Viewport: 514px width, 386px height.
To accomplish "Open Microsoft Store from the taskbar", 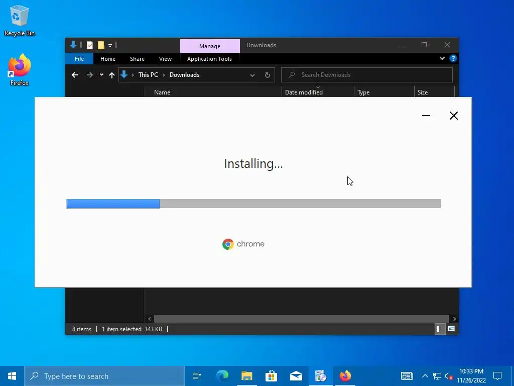I will 272,376.
